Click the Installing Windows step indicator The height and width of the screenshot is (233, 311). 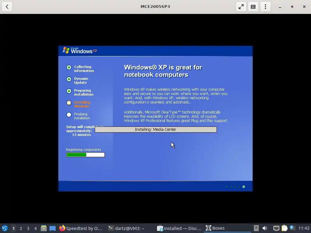(x=69, y=103)
